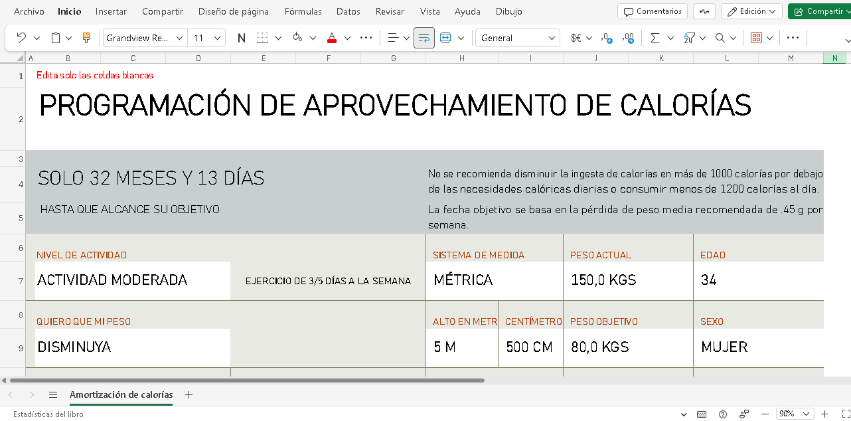Click the red font color swatch
Image resolution: width=851 pixels, height=421 pixels.
pos(332,38)
